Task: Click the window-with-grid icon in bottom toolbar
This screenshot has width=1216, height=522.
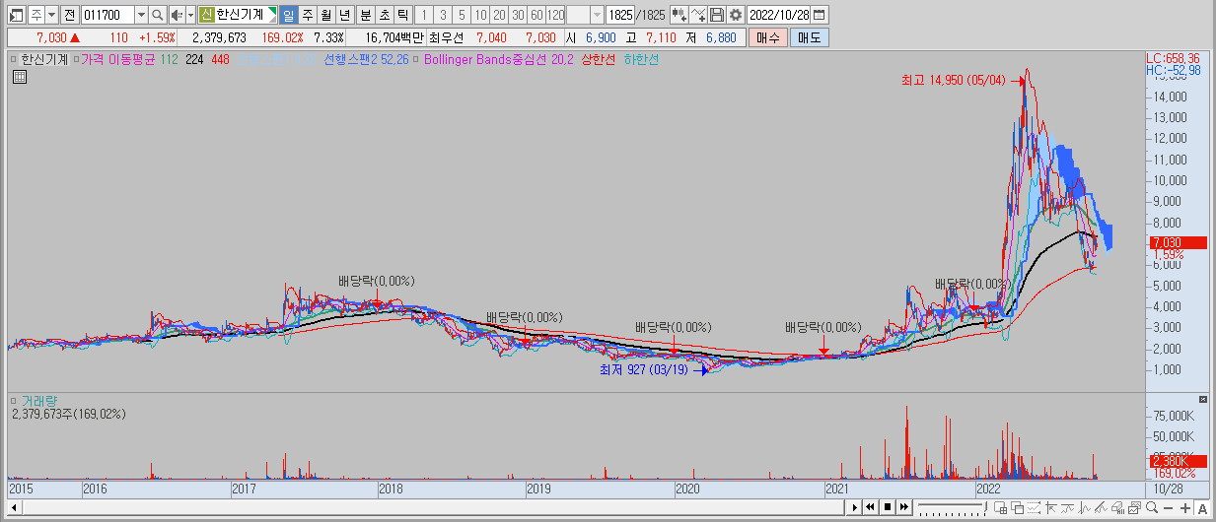Action: [x=1001, y=507]
